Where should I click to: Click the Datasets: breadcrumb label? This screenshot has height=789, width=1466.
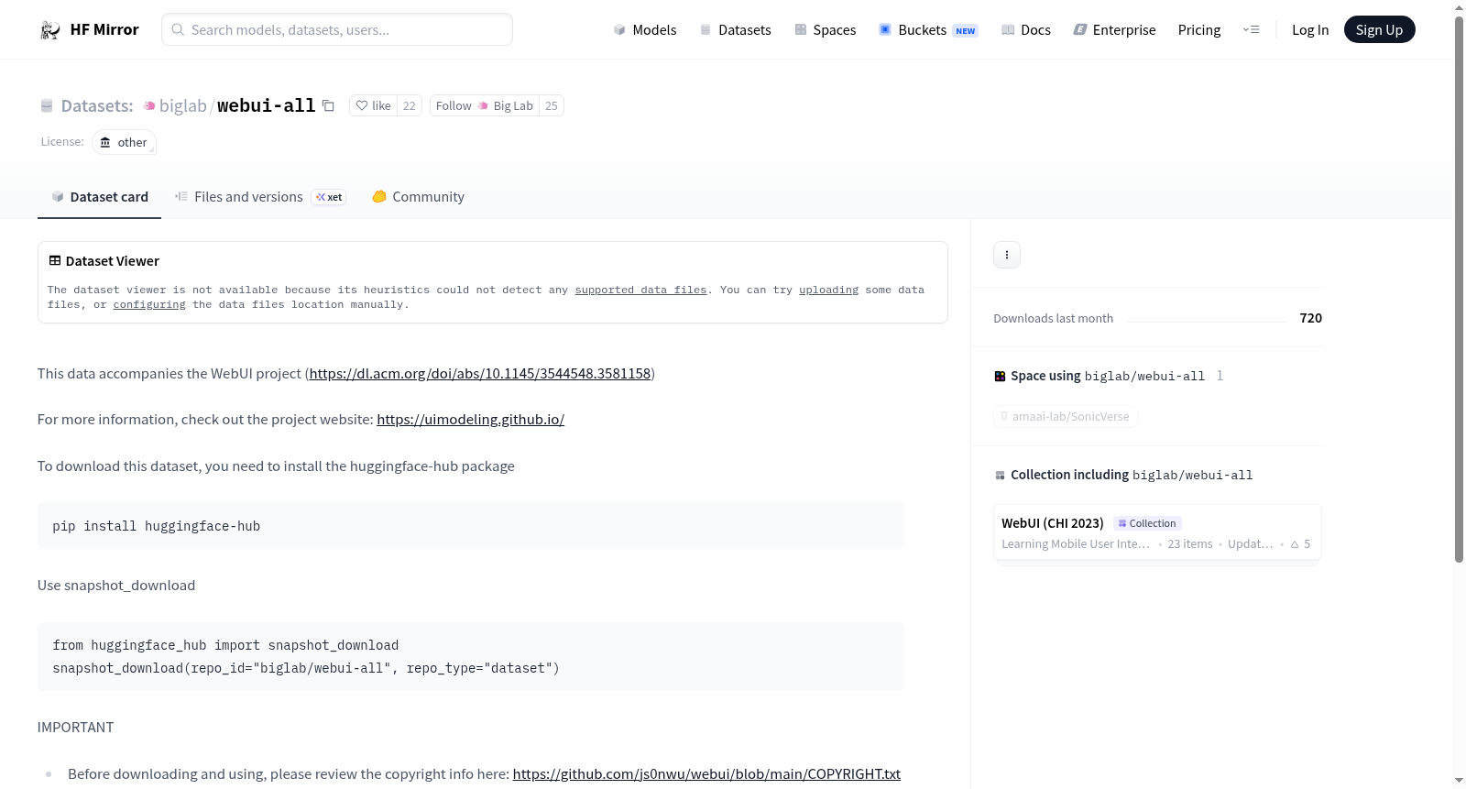coord(97,105)
